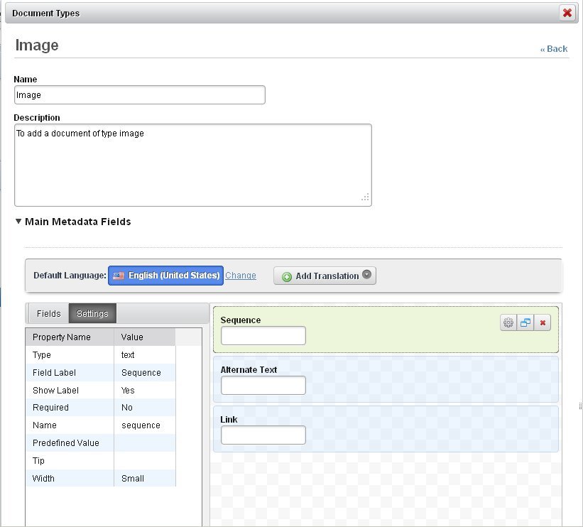The height and width of the screenshot is (527, 583).
Task: Edit the Required property value 'No'
Action: coord(144,408)
